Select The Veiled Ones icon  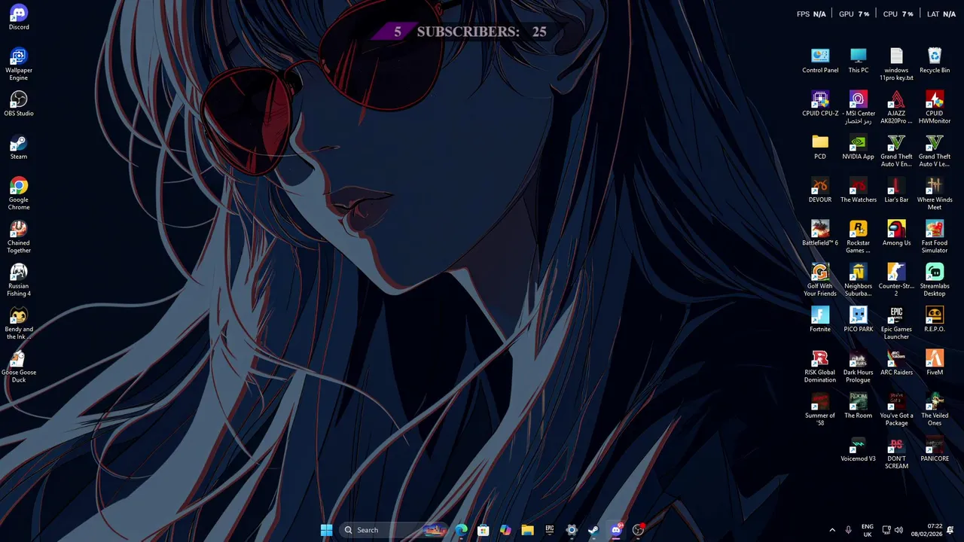point(935,409)
